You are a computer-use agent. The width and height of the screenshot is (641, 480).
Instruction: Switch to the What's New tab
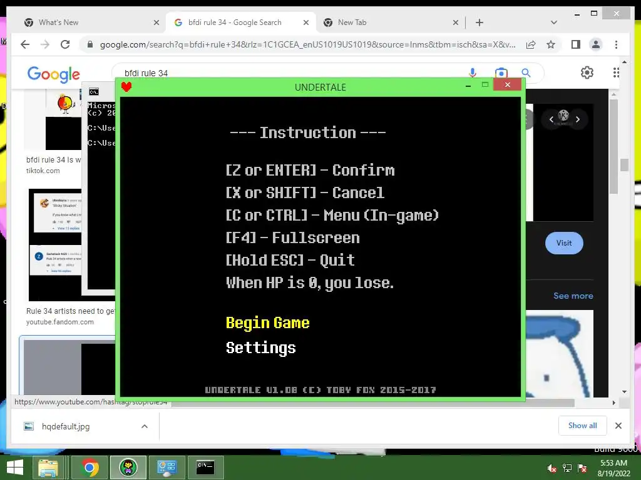click(x=58, y=22)
